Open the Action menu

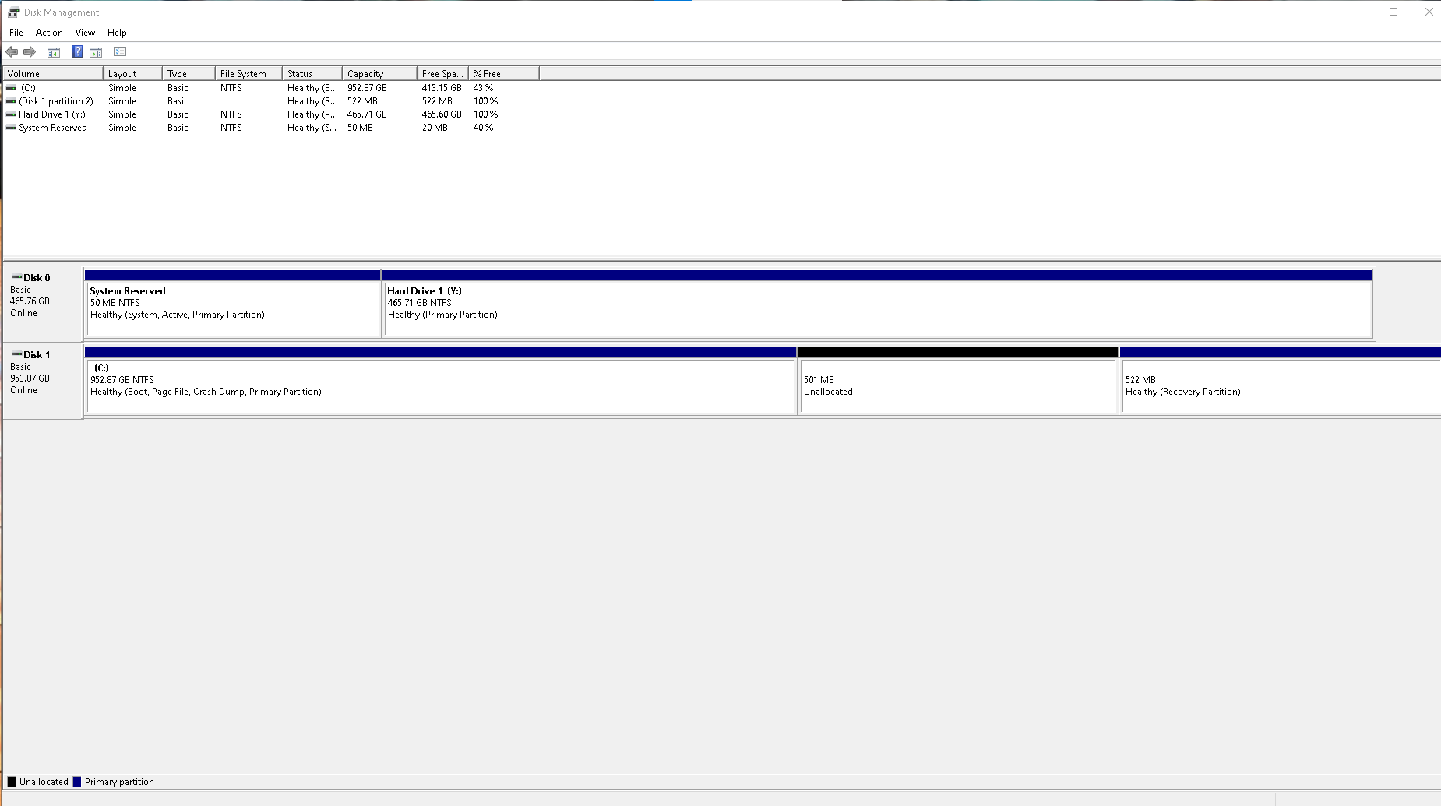tap(49, 33)
